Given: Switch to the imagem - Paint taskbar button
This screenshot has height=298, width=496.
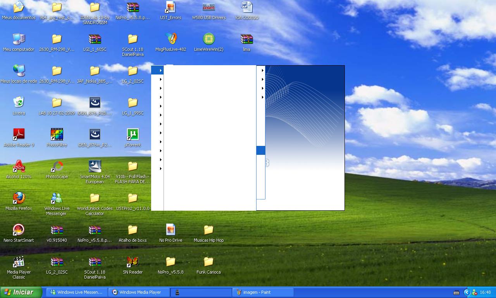Looking at the screenshot, I should 263,292.
